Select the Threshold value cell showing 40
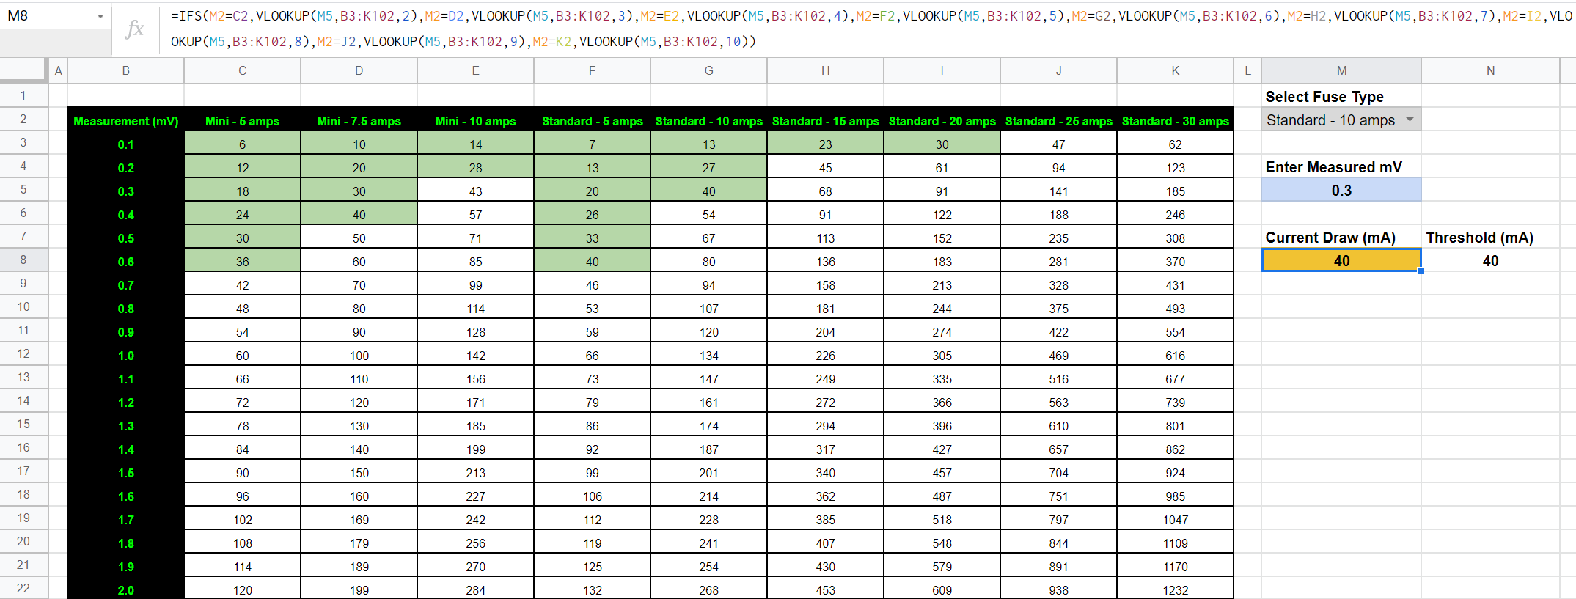This screenshot has height=599, width=1576. point(1490,261)
